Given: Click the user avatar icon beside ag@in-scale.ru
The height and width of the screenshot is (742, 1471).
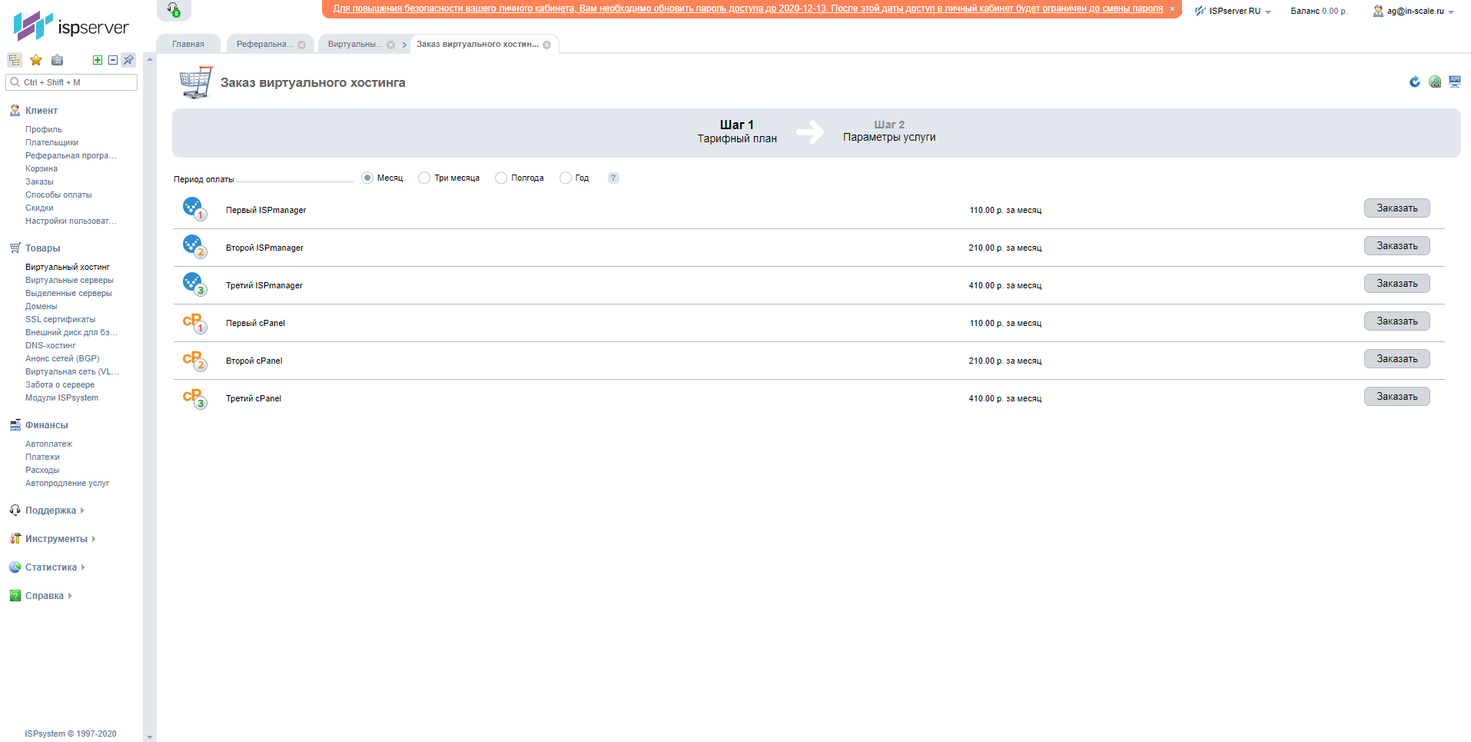Looking at the screenshot, I should click(x=1378, y=11).
